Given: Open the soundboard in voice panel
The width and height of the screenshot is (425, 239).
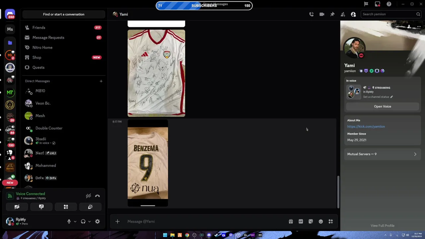Looking at the screenshot, I should [90, 207].
